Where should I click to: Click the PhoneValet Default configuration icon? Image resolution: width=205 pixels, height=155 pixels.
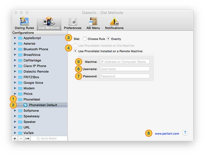click(25, 105)
